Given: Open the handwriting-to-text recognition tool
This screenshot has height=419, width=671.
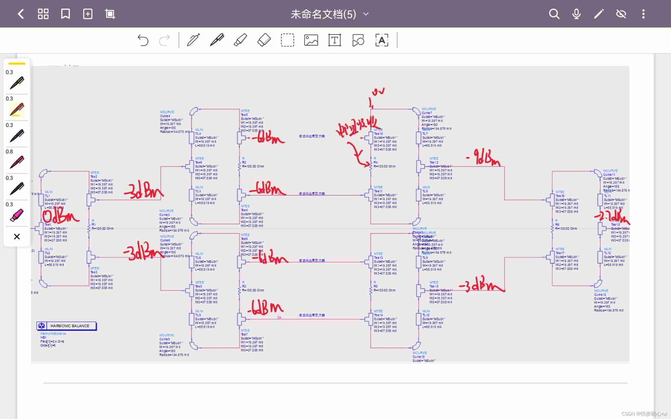Looking at the screenshot, I should [382, 41].
